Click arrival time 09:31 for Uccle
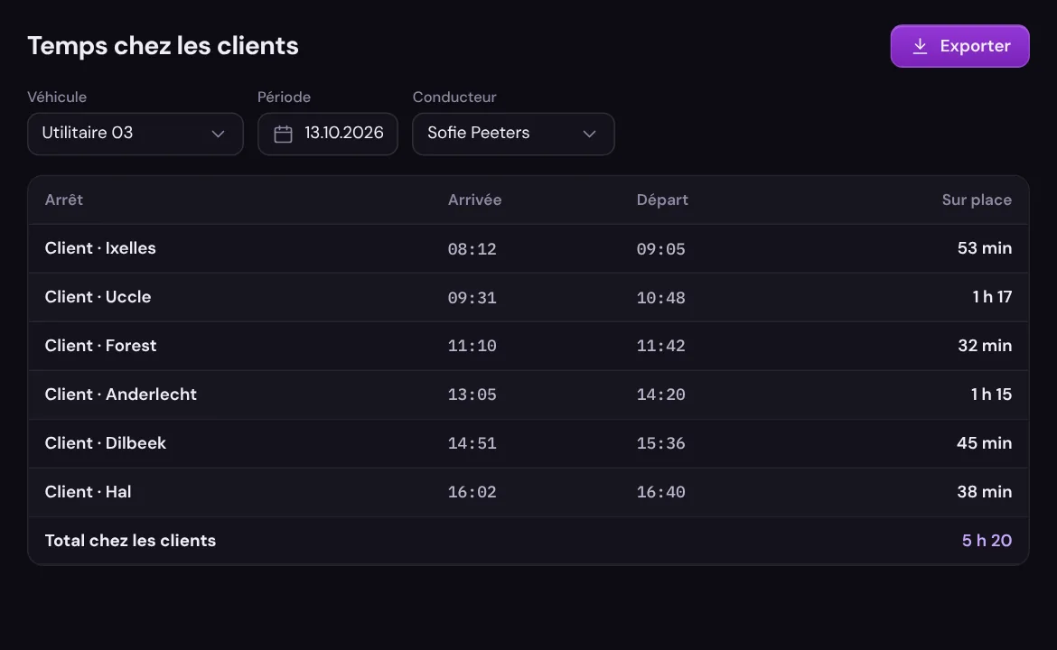The width and height of the screenshot is (1057, 650). [x=472, y=297]
